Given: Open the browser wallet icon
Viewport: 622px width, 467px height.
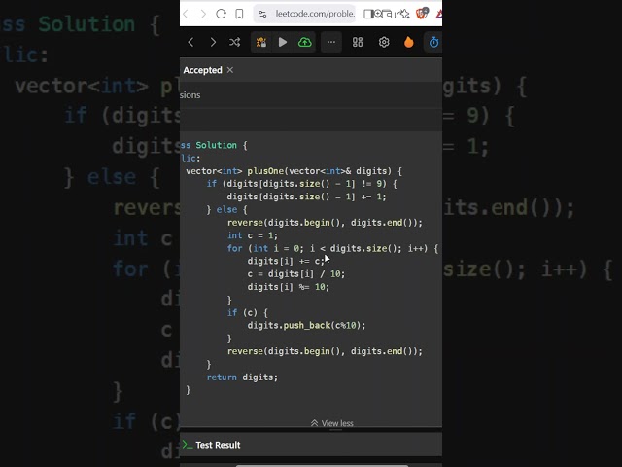Looking at the screenshot, I should tap(387, 15).
